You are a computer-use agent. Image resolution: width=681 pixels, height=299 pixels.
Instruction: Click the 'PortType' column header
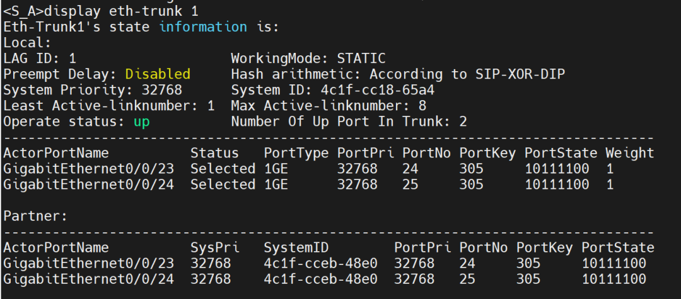(x=296, y=153)
